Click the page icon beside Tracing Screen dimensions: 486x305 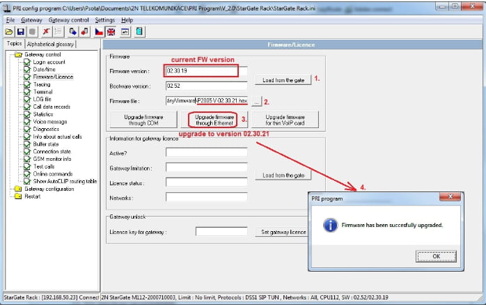point(27,84)
